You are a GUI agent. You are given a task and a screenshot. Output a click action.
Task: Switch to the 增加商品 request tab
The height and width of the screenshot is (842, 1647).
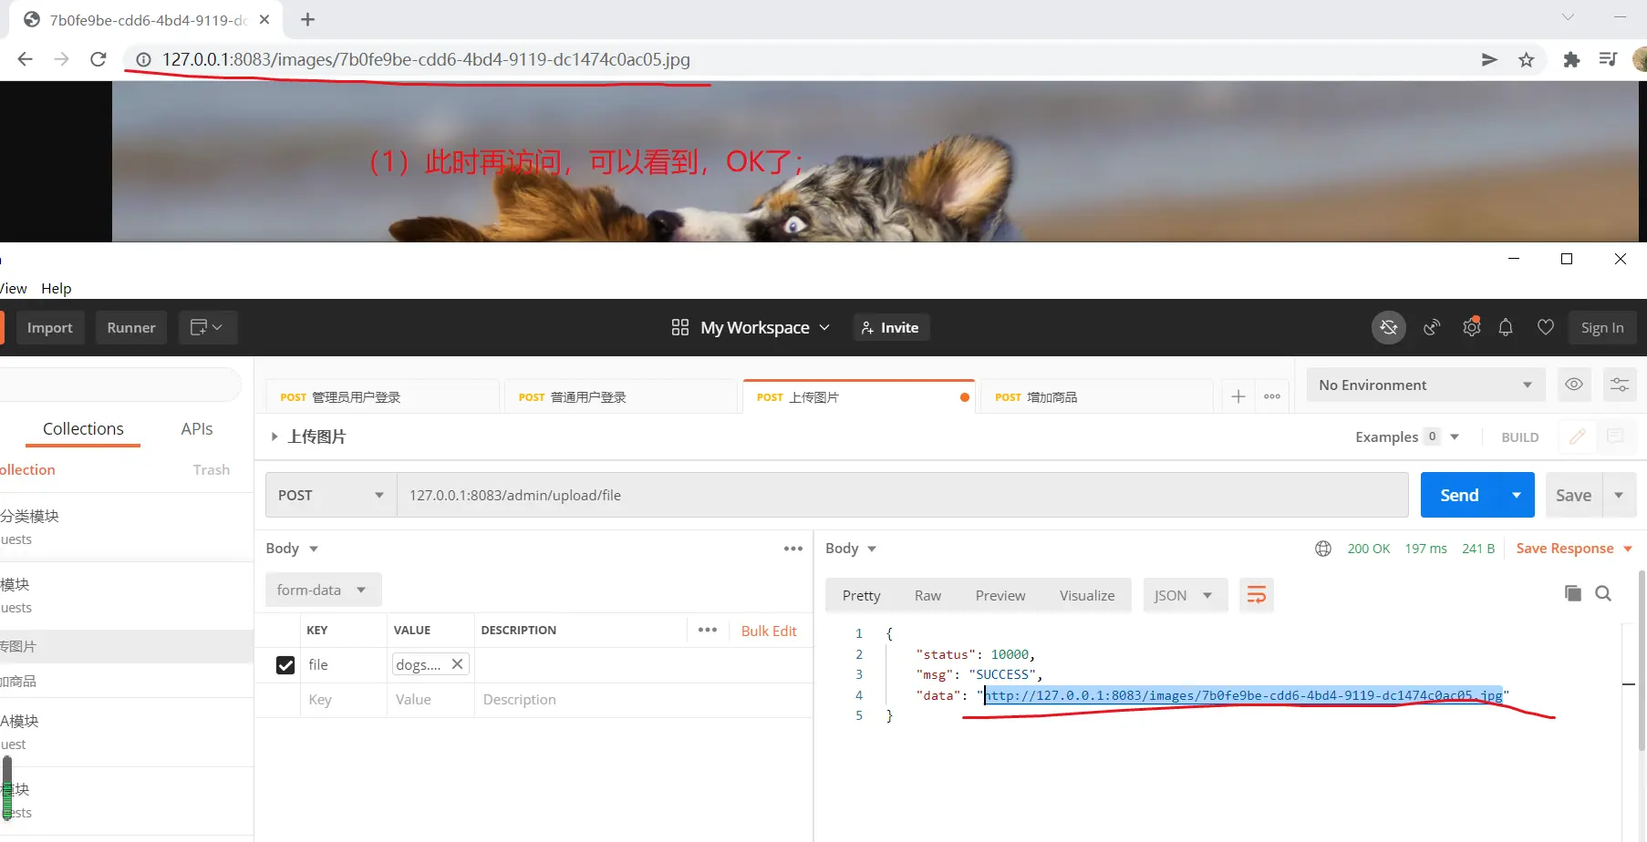coord(1096,397)
